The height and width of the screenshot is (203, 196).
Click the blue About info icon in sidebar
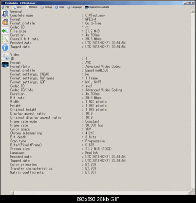coord(5,48)
